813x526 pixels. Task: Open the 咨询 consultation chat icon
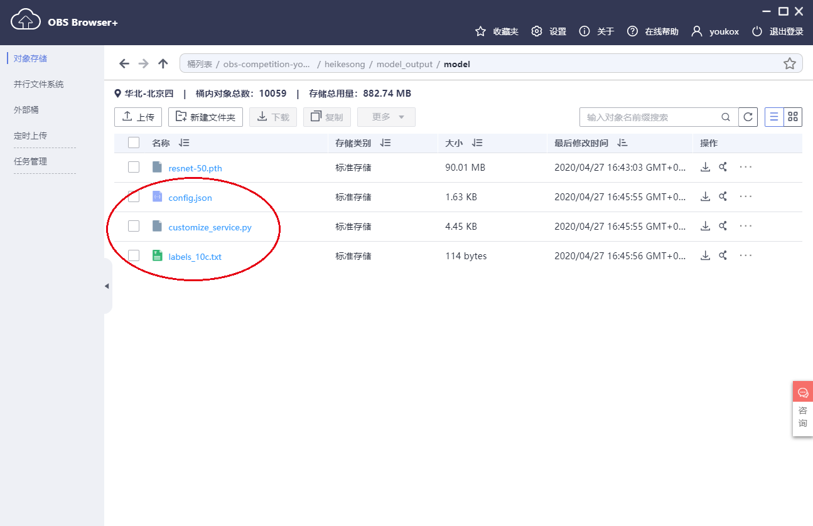point(802,391)
